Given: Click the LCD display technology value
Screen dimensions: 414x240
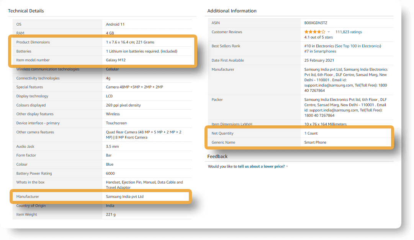Looking at the screenshot, I should 109,96.
